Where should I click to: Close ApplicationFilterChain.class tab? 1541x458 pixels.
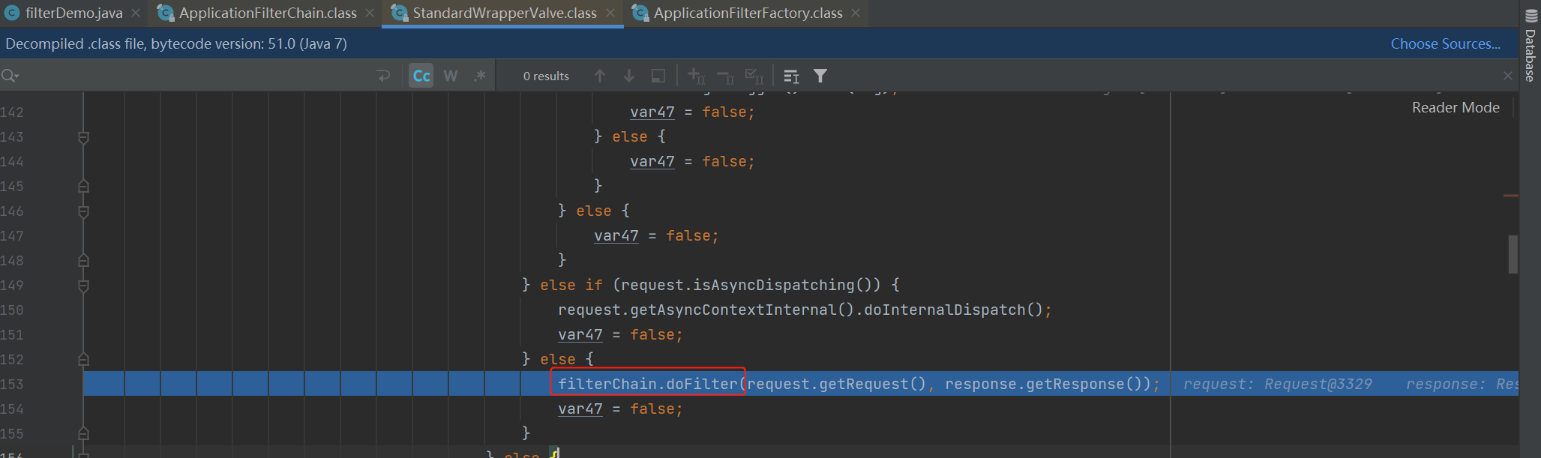370,13
